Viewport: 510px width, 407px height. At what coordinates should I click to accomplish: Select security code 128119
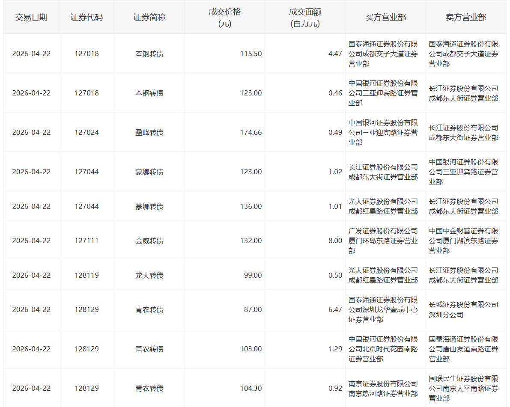[86, 275]
